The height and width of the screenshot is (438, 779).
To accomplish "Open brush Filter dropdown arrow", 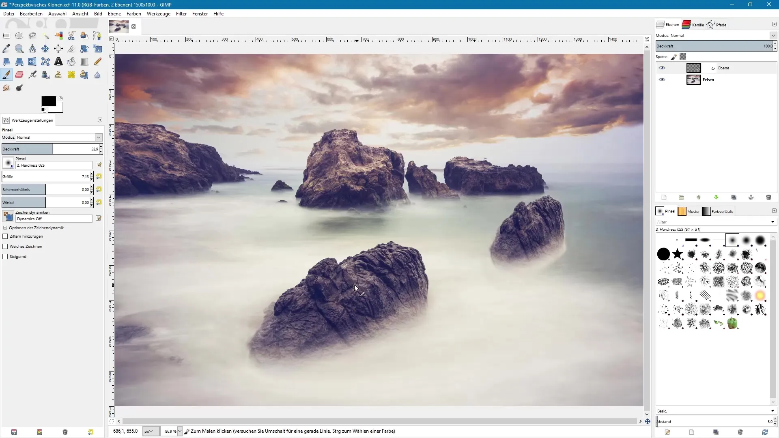I will coord(773,222).
